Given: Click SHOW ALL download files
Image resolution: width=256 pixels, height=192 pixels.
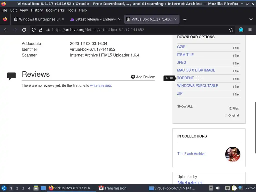Looking at the screenshot, I should click(x=185, y=106).
